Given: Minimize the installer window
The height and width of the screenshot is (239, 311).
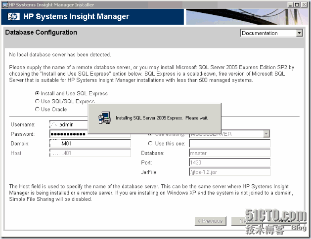Looking at the screenshot, I should 291,5.
